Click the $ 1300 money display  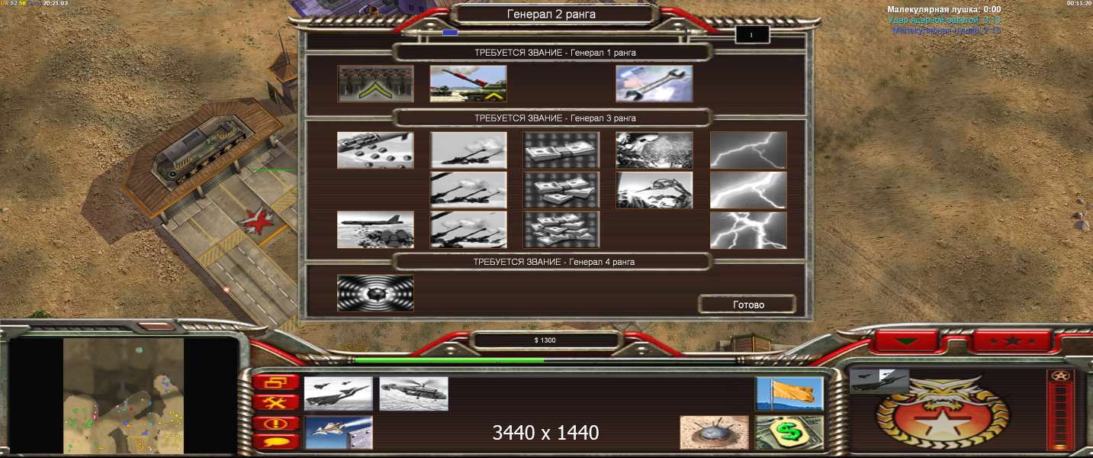click(x=545, y=340)
